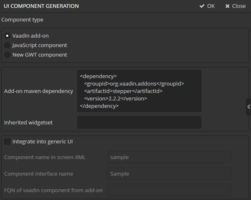Click the Component name in screen XML field
Screen dimensions: 251x200
(169, 157)
